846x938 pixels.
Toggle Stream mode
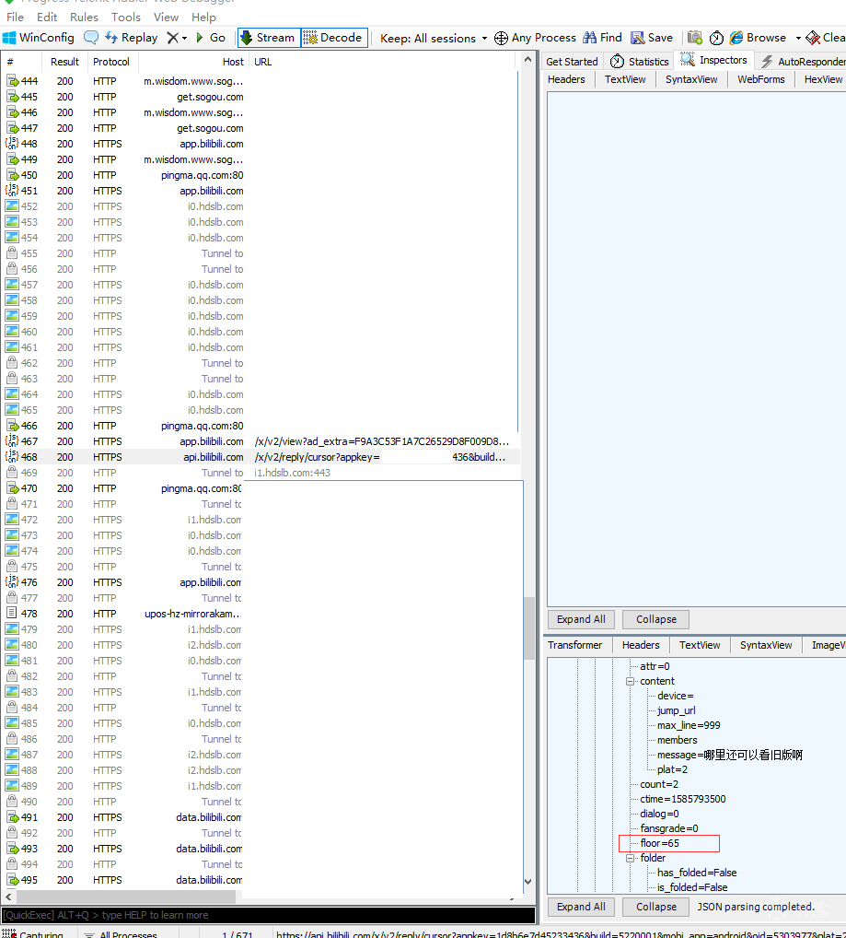click(269, 38)
